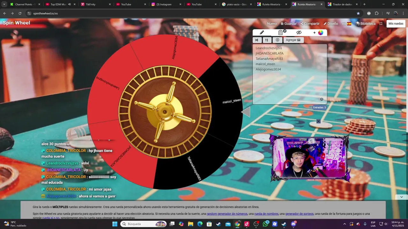
Task: Open Roblox from the taskbar
Action: (275, 224)
